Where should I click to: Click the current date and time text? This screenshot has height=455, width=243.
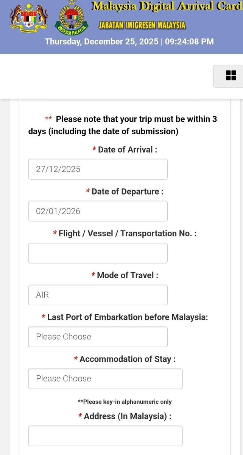pyautogui.click(x=129, y=42)
